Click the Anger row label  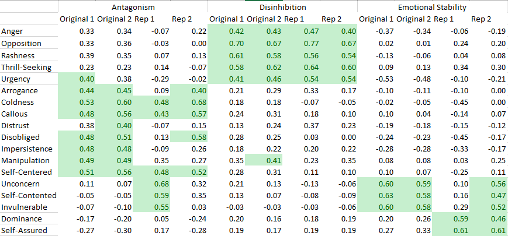13,31
